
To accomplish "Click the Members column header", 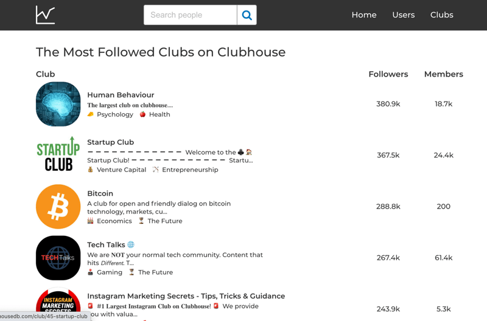I will (444, 74).
